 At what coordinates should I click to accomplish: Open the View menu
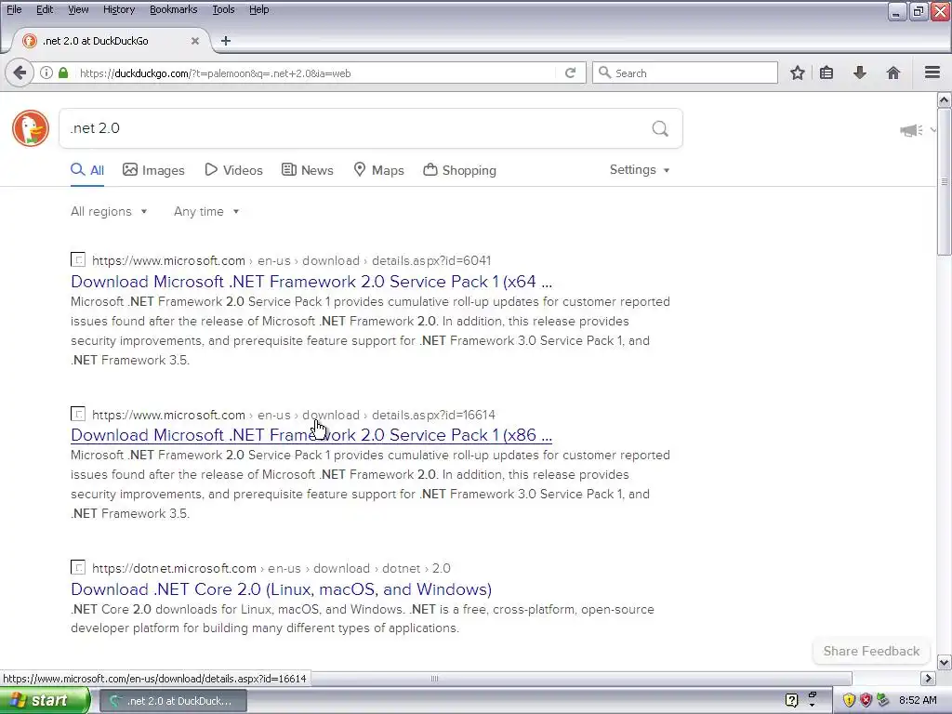[x=78, y=9]
